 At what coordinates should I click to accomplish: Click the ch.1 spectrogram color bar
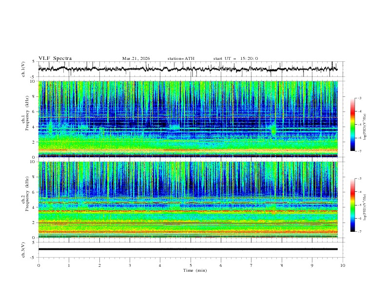(352, 125)
